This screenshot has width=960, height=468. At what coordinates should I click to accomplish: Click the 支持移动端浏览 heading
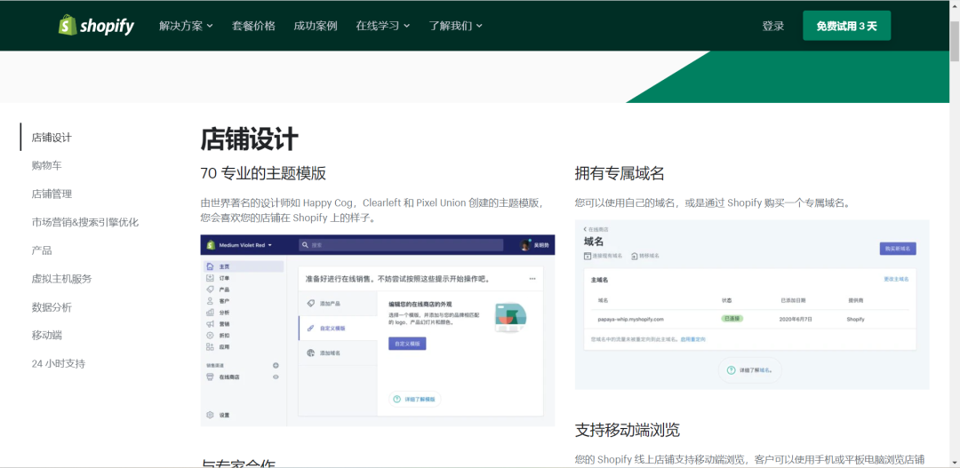(628, 430)
